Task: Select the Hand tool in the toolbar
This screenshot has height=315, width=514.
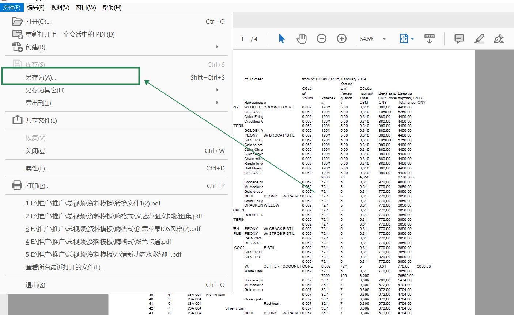Action: tap(301, 38)
